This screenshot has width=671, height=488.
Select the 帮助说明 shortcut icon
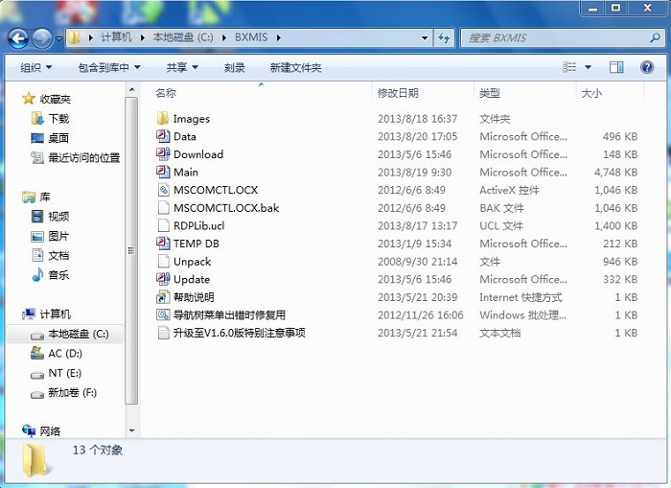(163, 296)
